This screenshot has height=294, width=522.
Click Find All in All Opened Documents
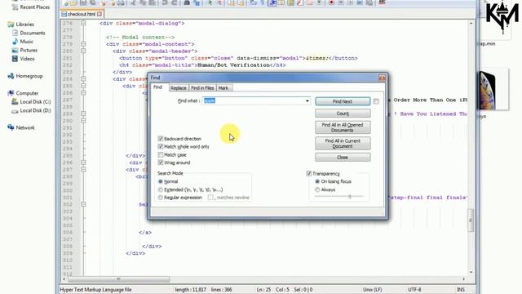(343, 127)
